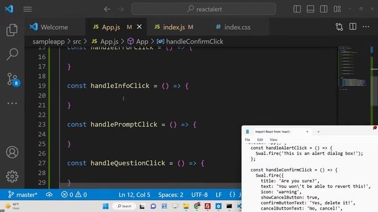This screenshot has height=212, width=378.
Task: Open the hamburger application menu
Action: (28, 9)
